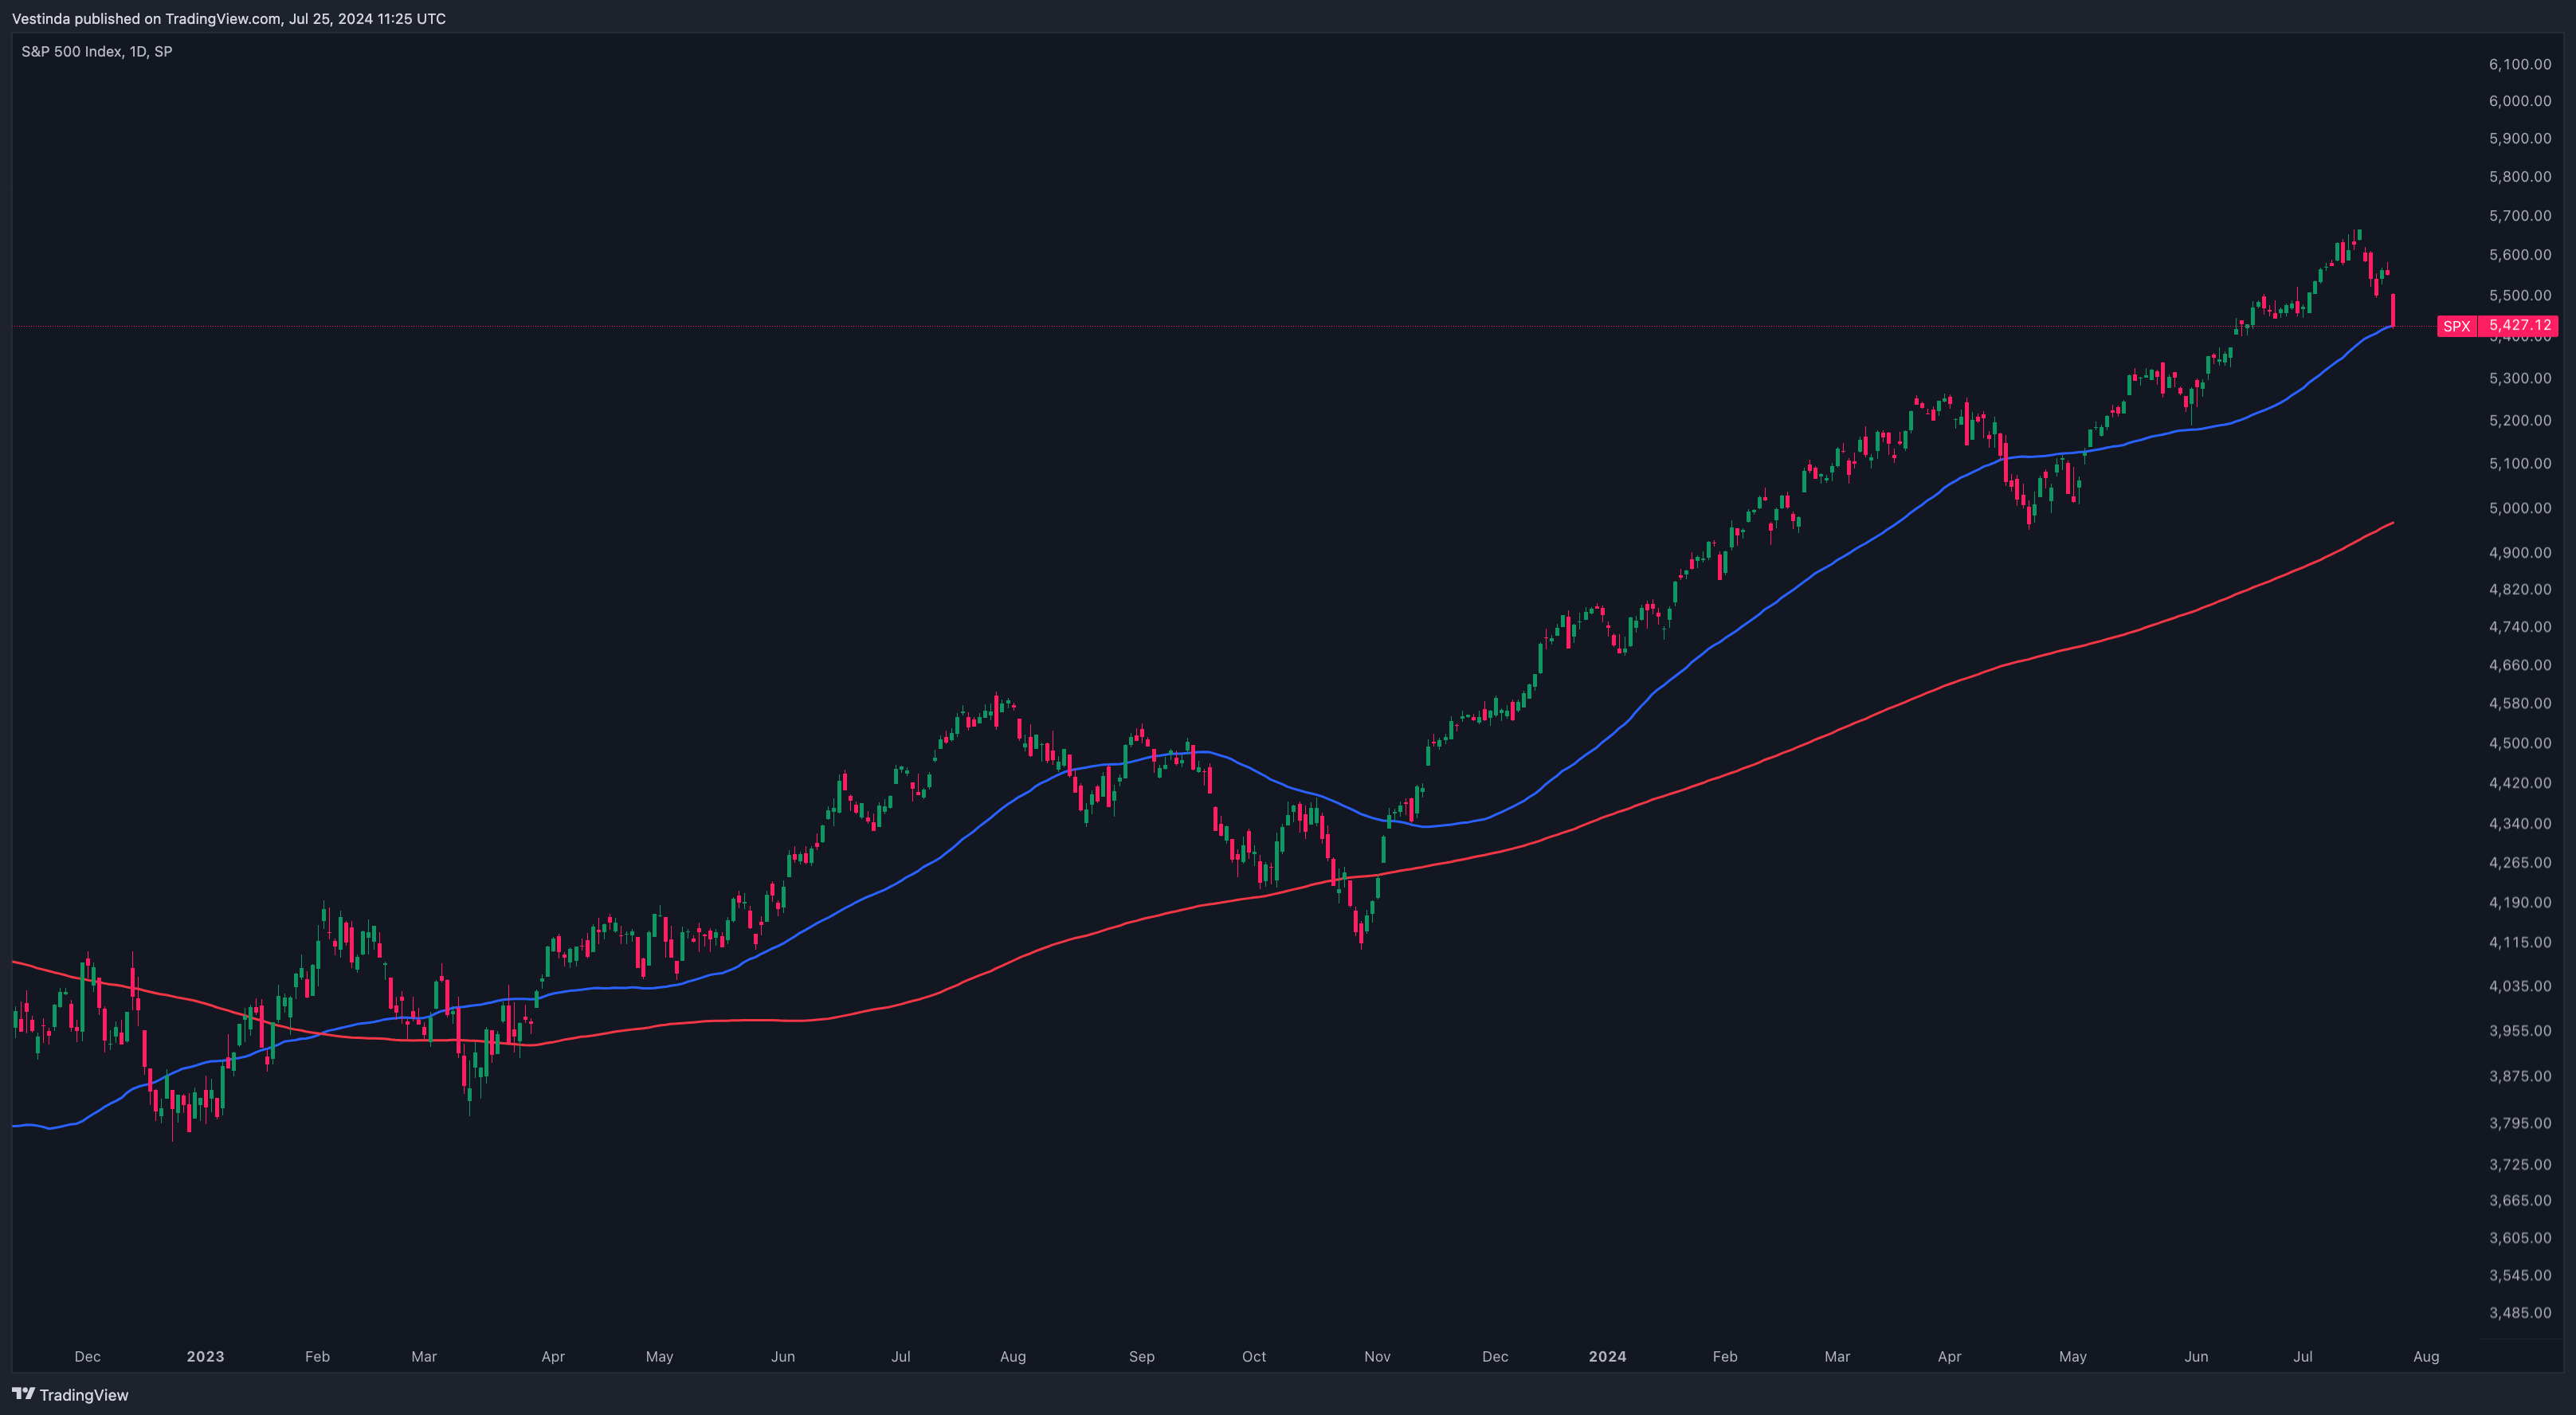
Task: Click the 5,300.00 price axis label
Action: (x=2519, y=378)
